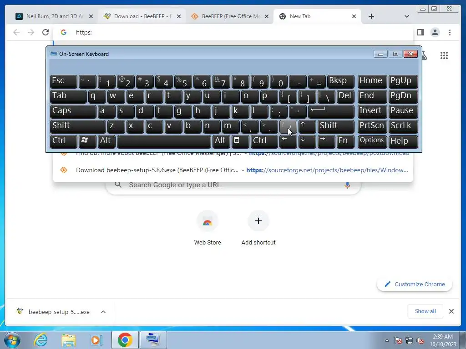This screenshot has width=466, height=349.
Task: Open Chrome's three-dot menu
Action: (x=450, y=32)
